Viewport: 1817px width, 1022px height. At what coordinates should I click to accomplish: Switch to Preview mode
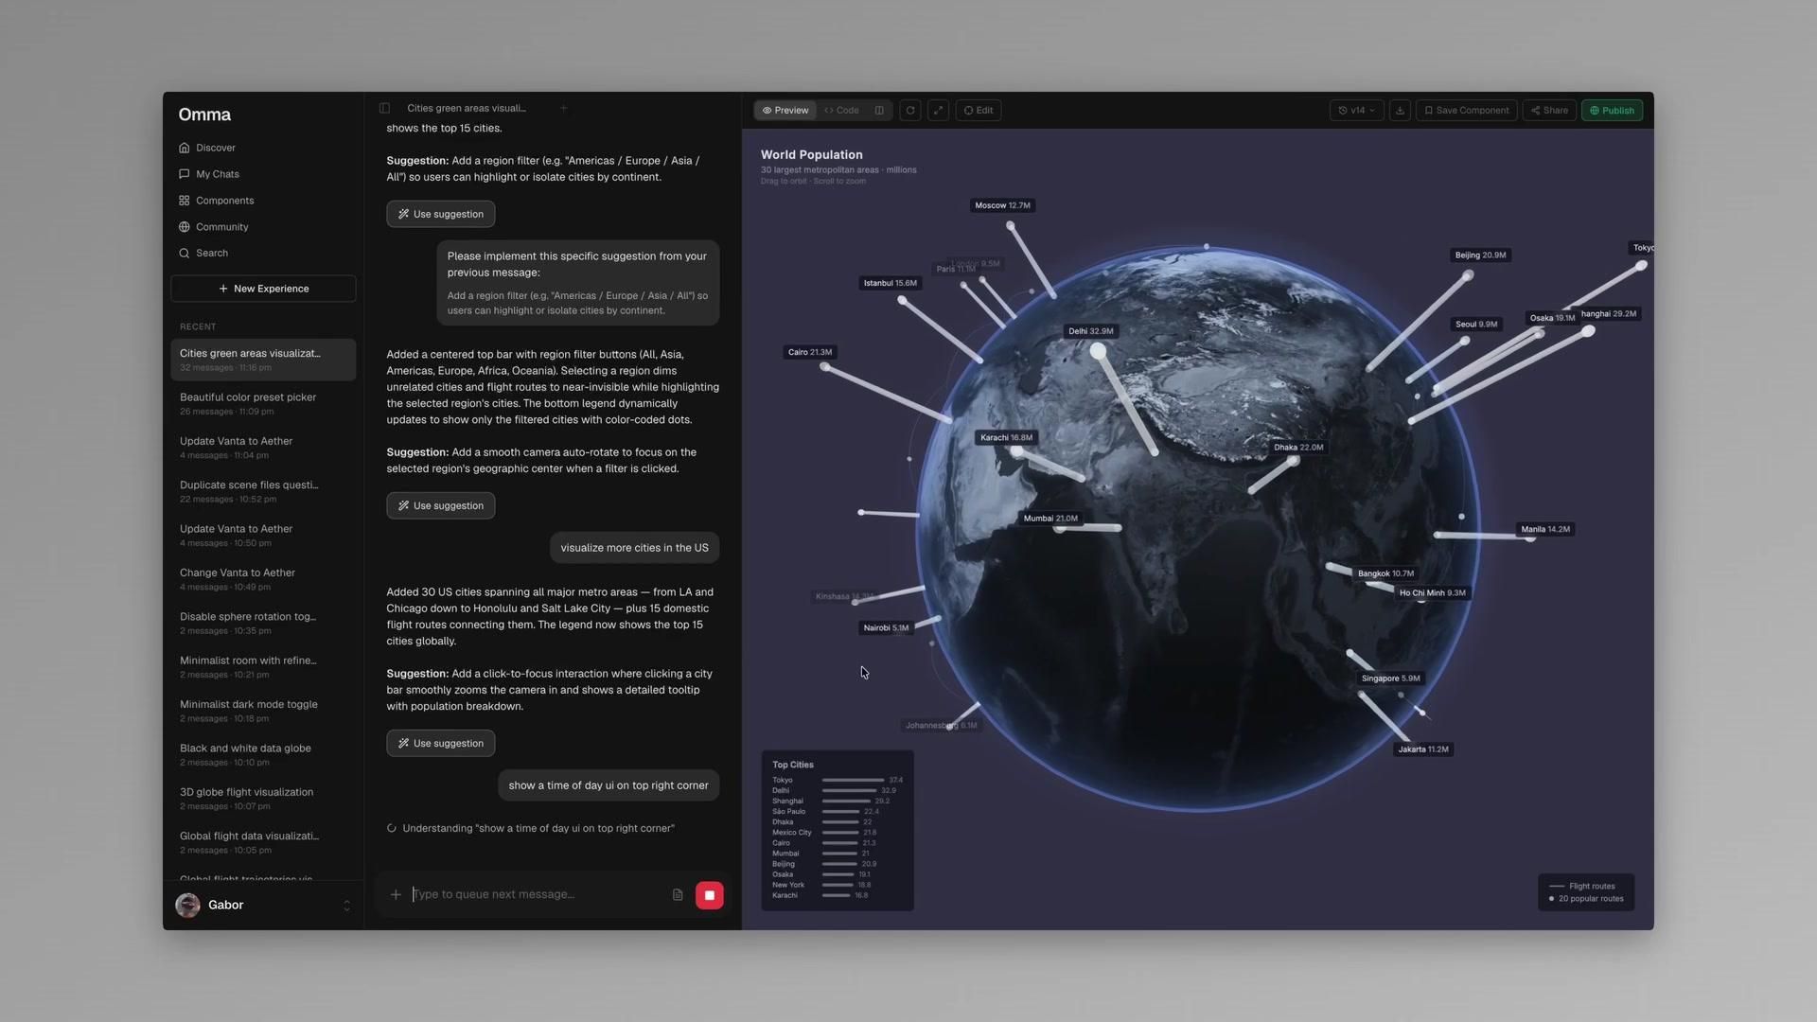point(785,111)
